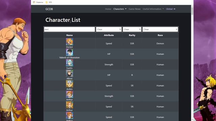Click the Arden name text
Screen dimensions: 216x121
(70, 89)
